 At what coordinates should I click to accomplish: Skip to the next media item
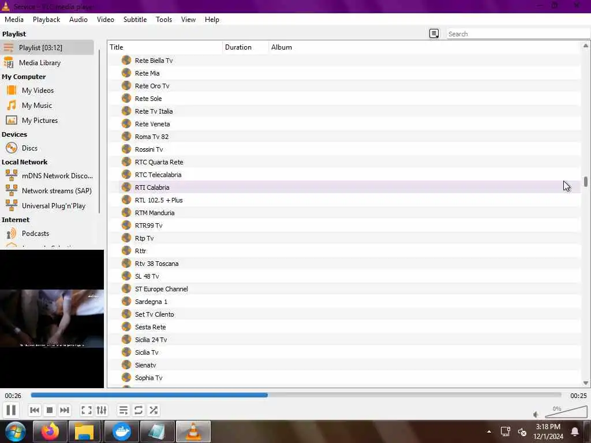click(65, 410)
